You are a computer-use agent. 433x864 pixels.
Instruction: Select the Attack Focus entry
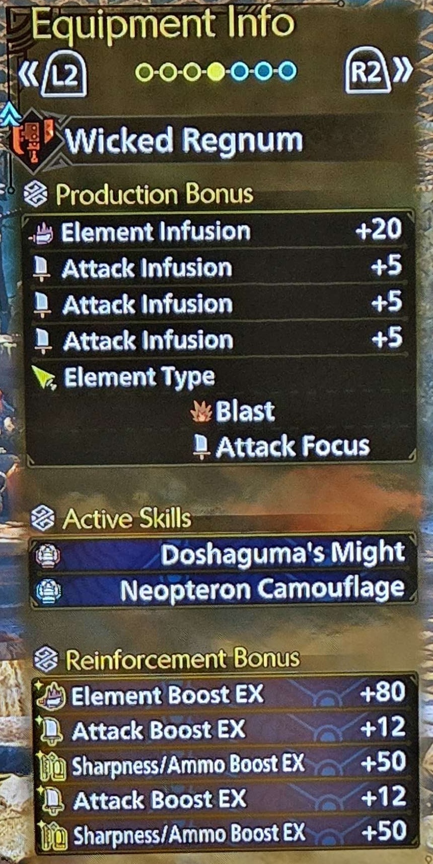282,447
